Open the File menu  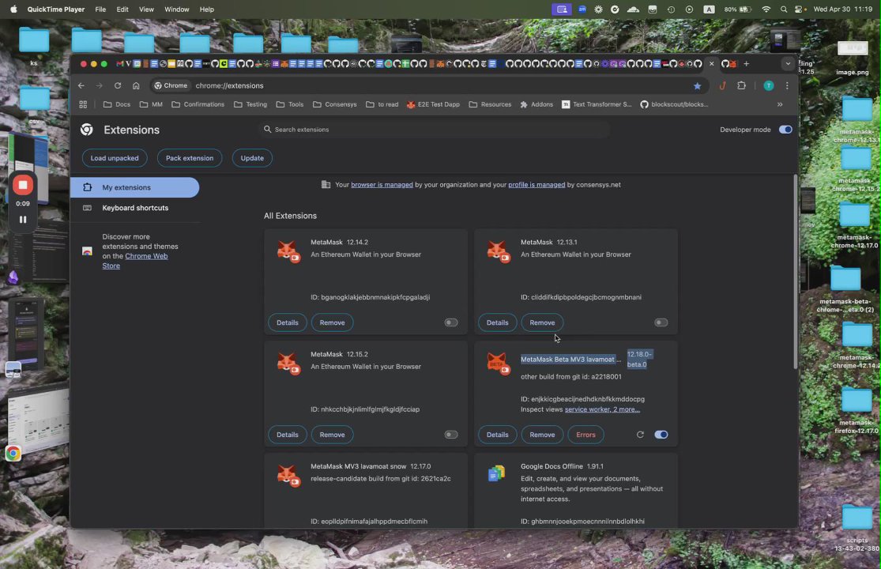[100, 9]
